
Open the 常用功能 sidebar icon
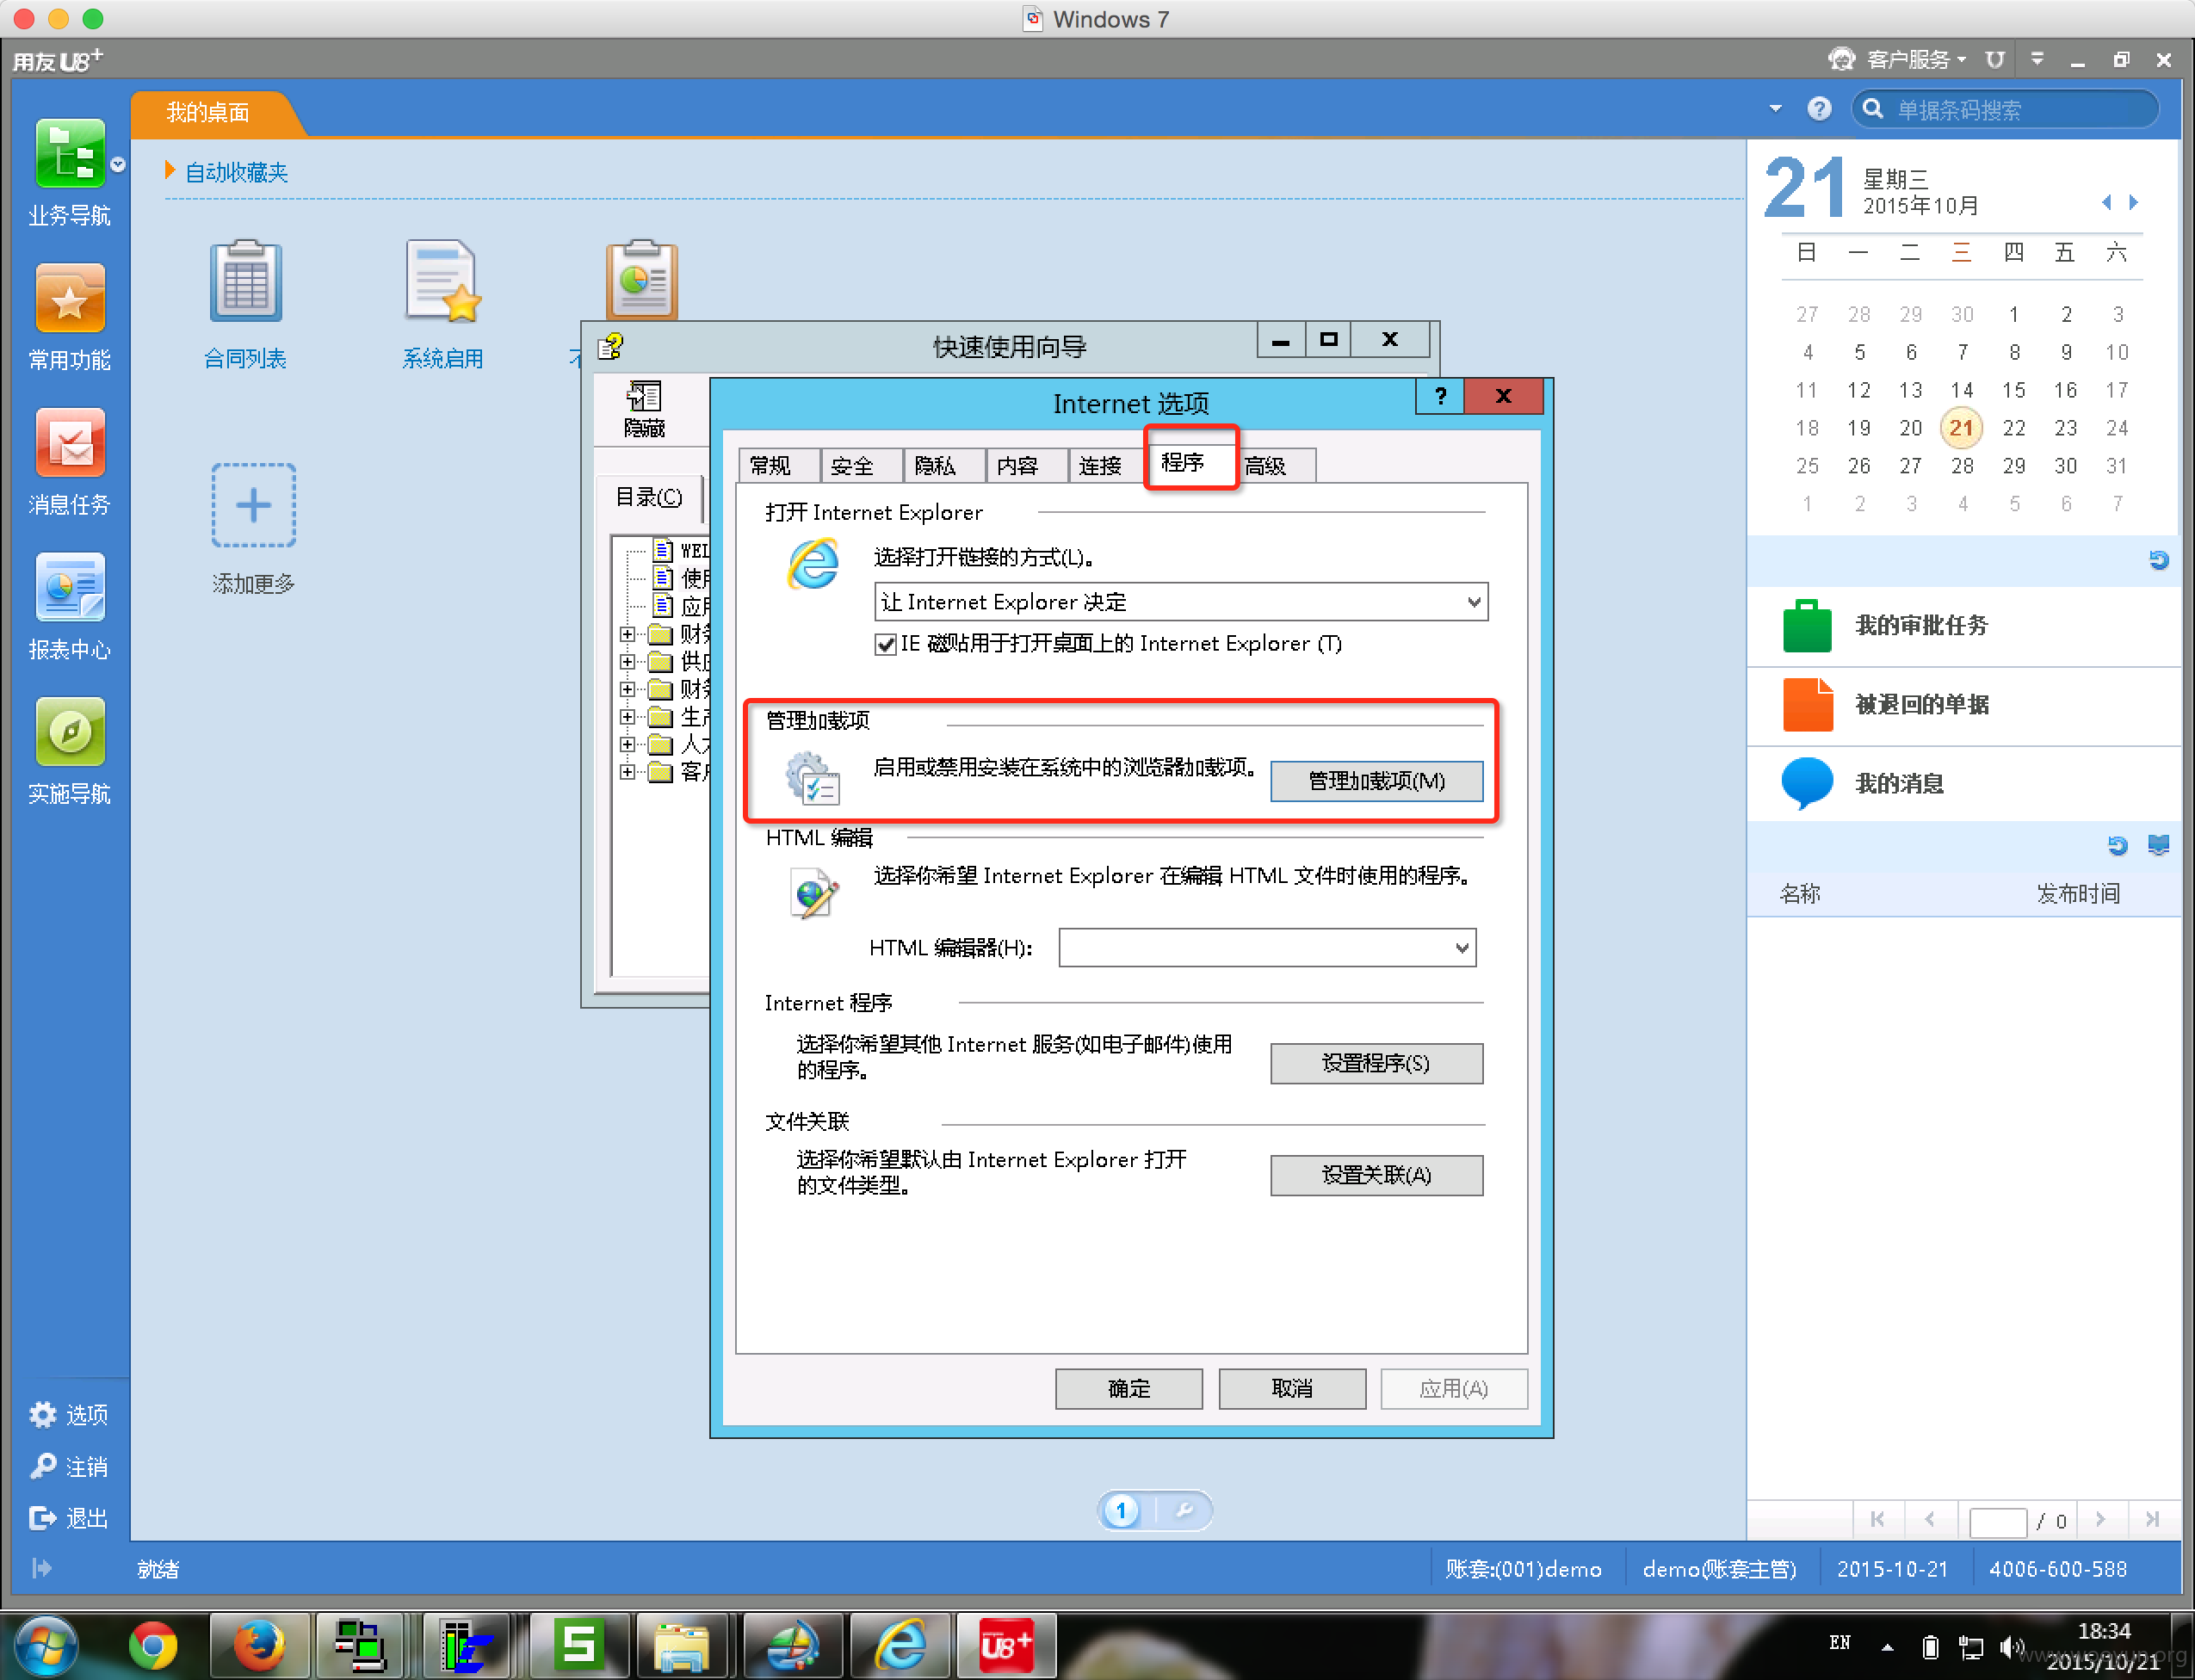[69, 298]
